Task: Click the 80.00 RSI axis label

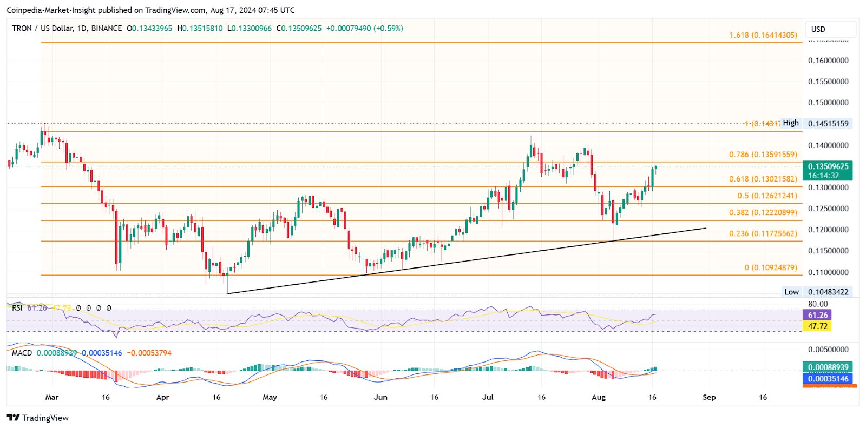Action: tap(818, 304)
